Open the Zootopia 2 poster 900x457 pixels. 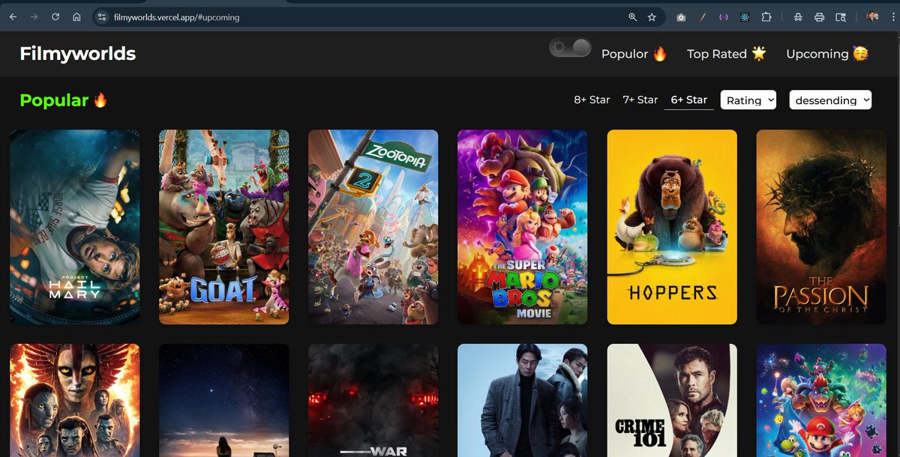373,227
